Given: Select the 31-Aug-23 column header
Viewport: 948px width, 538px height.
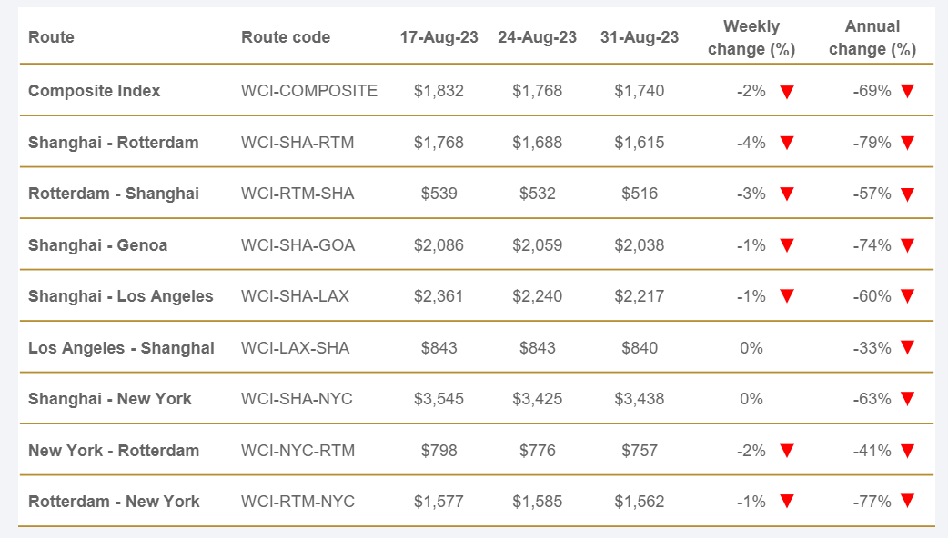Looking at the screenshot, I should click(640, 37).
